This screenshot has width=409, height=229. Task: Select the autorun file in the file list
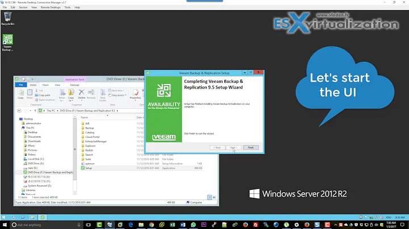click(x=90, y=164)
